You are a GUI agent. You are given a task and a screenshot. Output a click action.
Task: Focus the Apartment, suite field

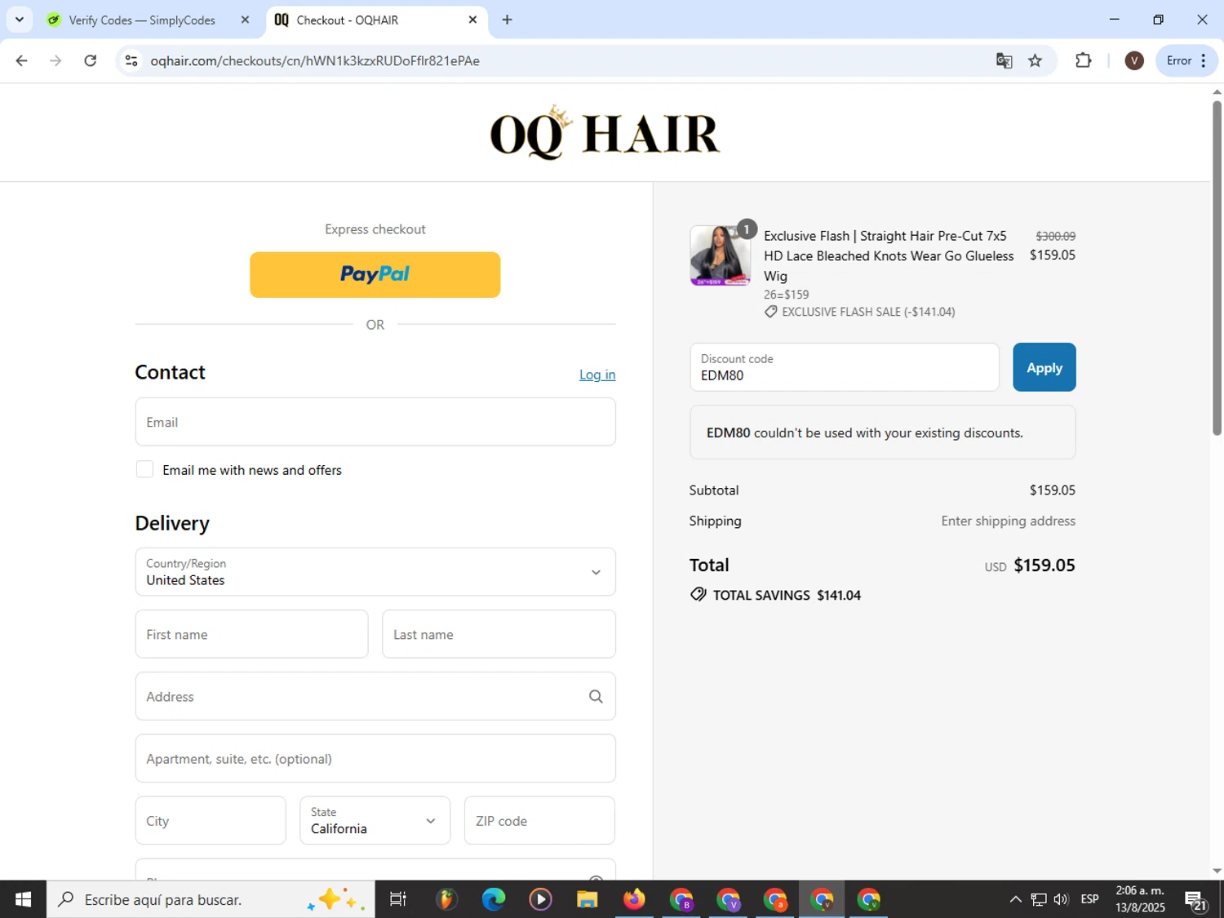tap(375, 758)
